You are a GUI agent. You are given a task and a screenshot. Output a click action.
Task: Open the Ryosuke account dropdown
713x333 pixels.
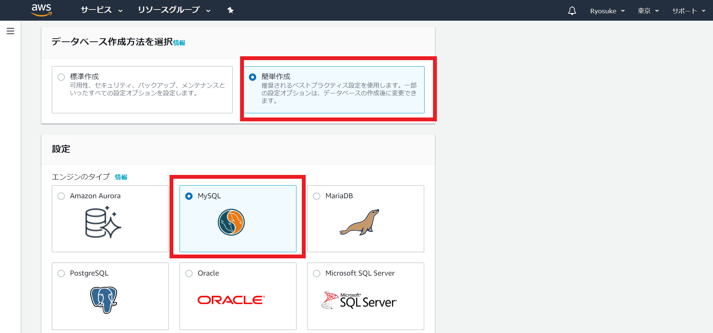(x=608, y=11)
